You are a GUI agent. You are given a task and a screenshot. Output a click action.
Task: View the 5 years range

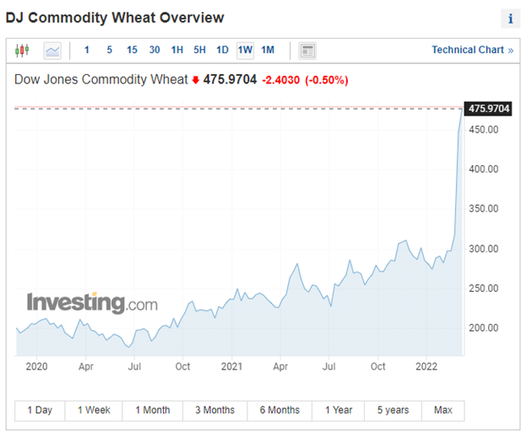[393, 411]
